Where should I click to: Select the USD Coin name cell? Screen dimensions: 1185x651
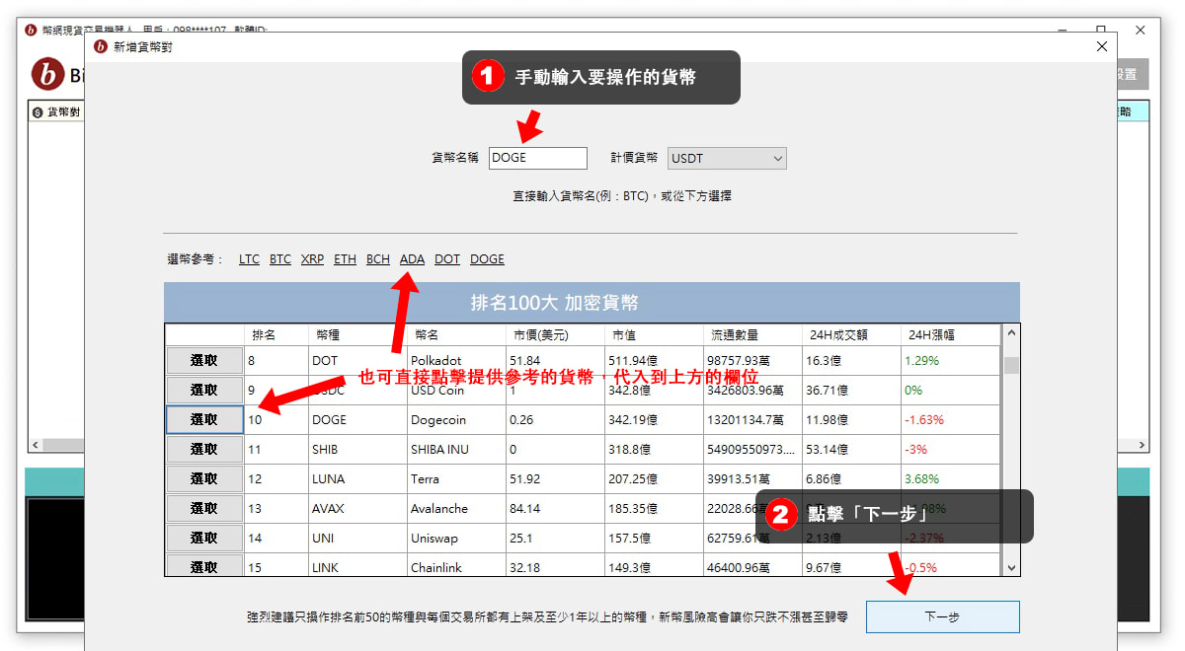coord(456,391)
